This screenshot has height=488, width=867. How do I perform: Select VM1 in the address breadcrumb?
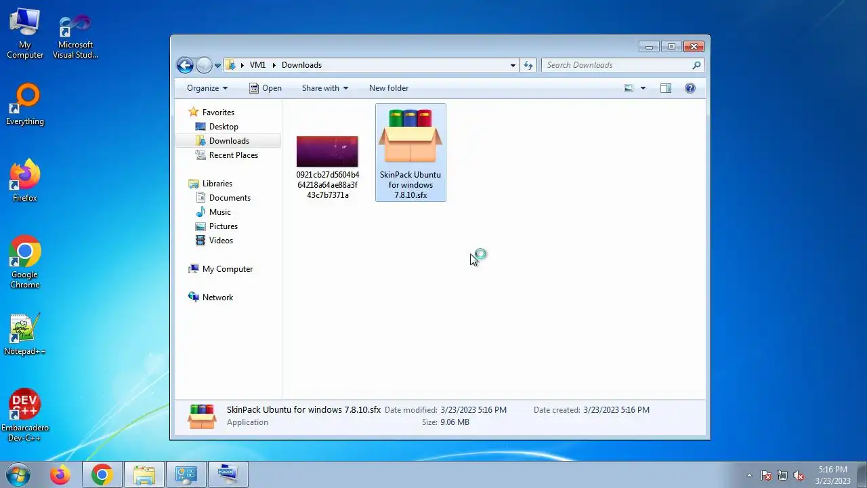257,65
